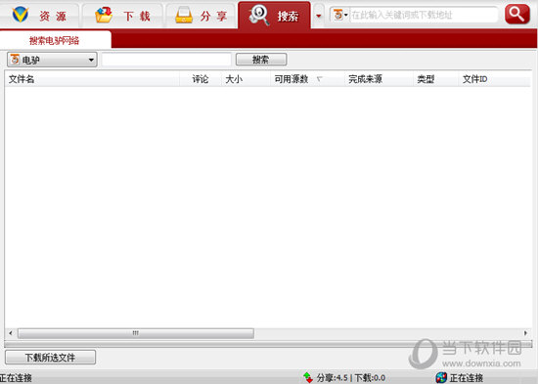
Task: Open the 分享 share tab
Action: click(202, 15)
